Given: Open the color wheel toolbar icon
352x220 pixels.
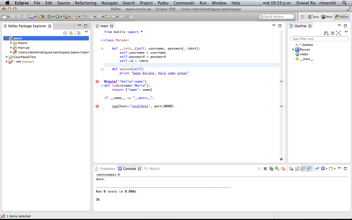Looking at the screenshot, I should pyautogui.click(x=32, y=16).
